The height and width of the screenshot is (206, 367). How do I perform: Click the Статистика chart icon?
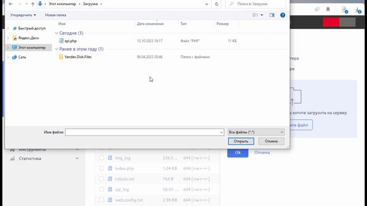coord(12,159)
